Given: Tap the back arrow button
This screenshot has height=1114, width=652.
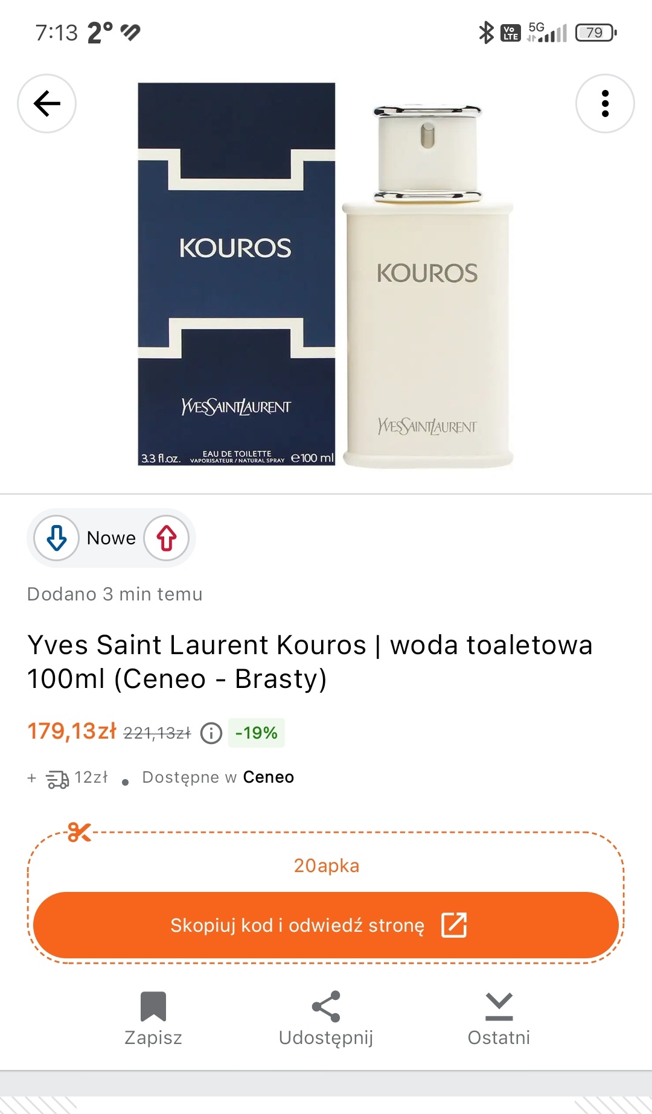Looking at the screenshot, I should click(46, 104).
